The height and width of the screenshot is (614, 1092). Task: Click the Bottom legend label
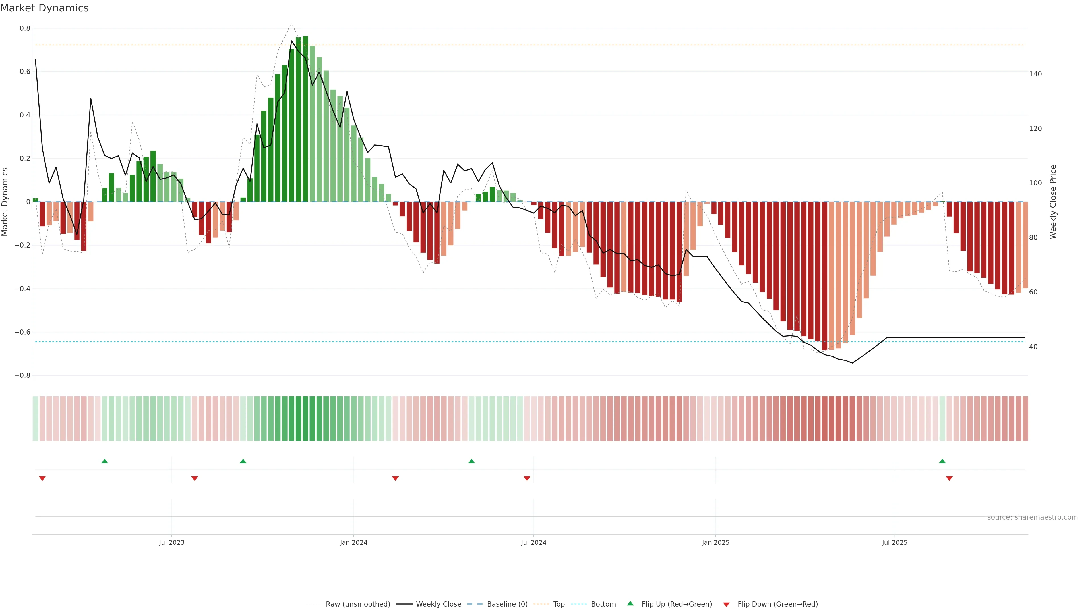[x=603, y=604]
